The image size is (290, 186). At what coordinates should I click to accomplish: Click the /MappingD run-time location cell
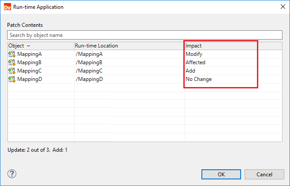(x=89, y=79)
